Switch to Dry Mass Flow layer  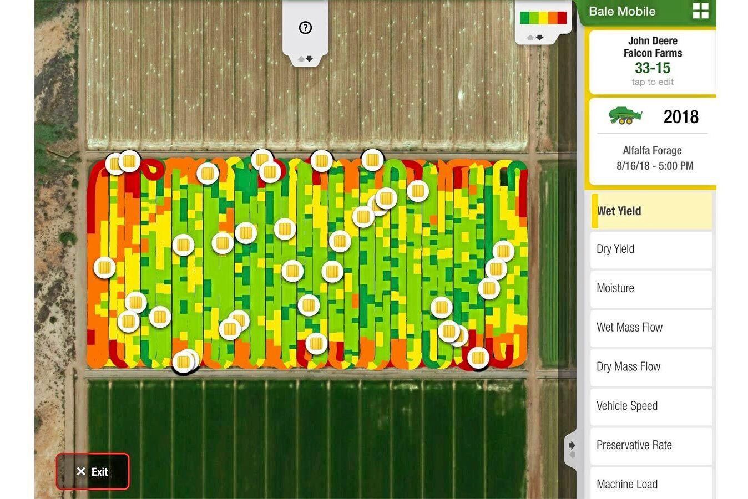[x=651, y=368]
